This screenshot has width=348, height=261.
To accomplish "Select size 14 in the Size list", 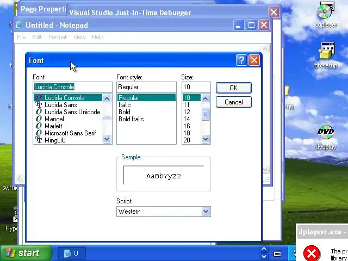I will coord(191,119).
